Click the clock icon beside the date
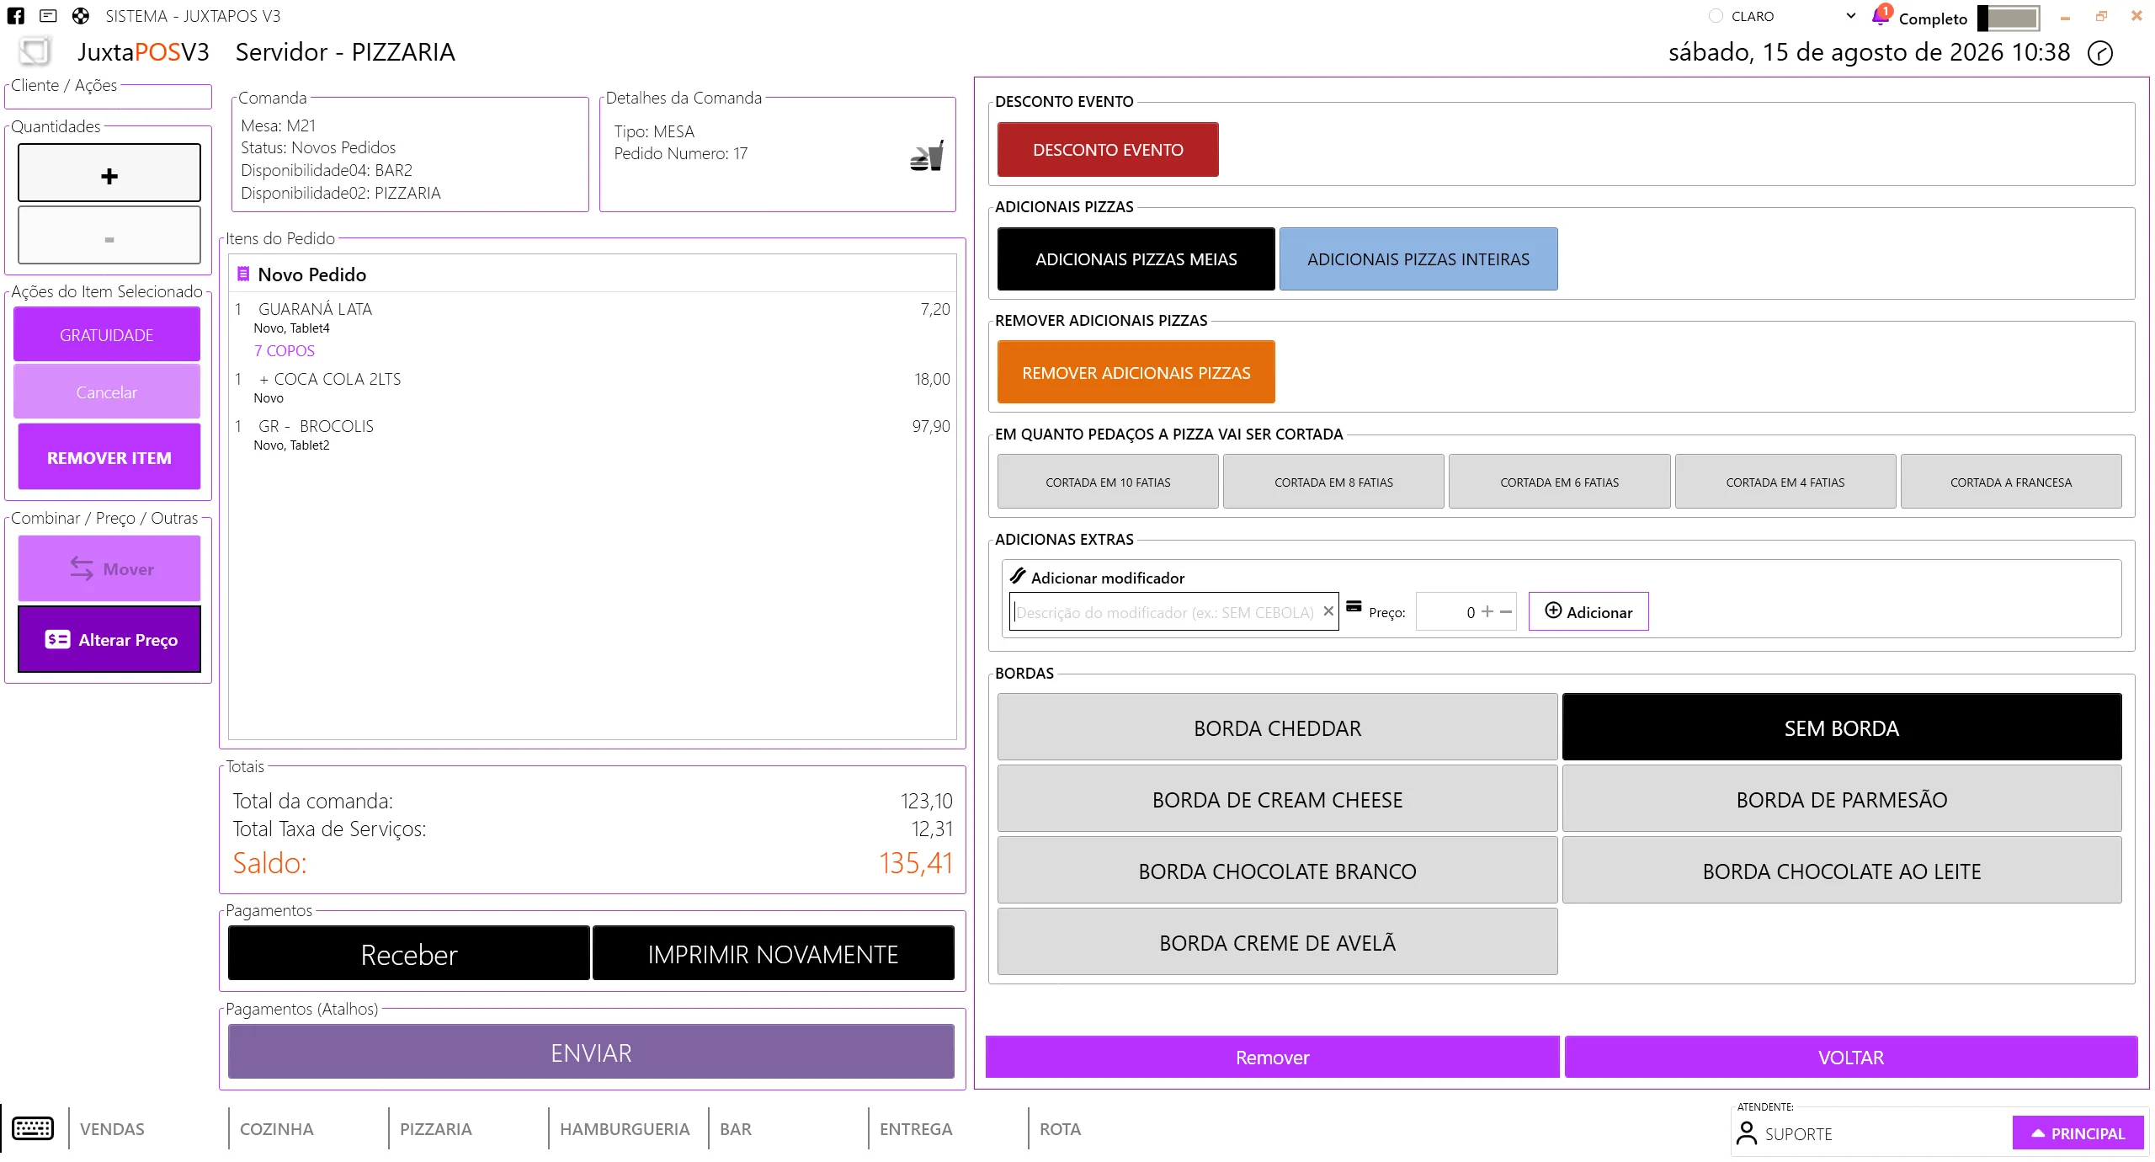Image resolution: width=2155 pixels, height=1162 pixels. pyautogui.click(x=2100, y=53)
